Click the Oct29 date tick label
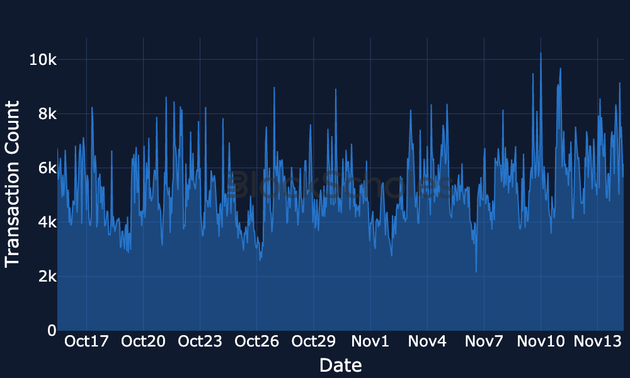The height and width of the screenshot is (378, 630). click(313, 341)
